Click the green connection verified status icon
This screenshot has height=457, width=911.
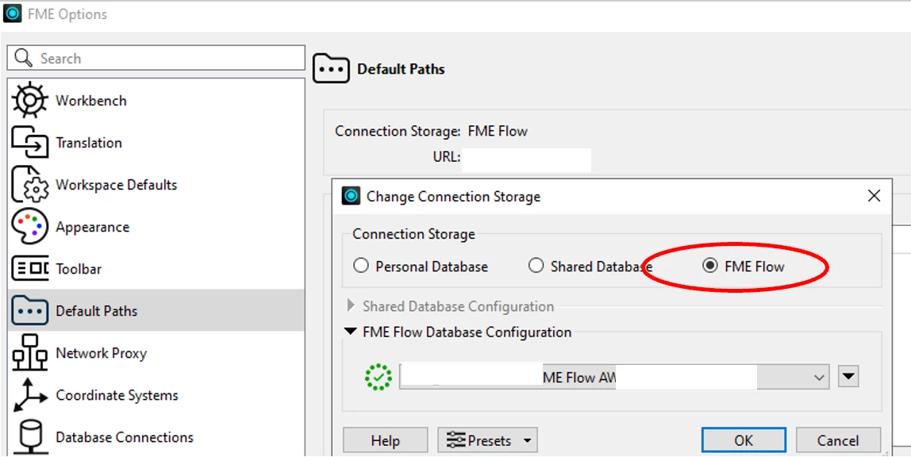click(x=379, y=377)
